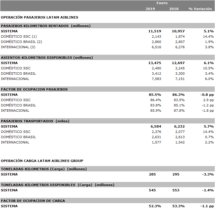Click the Toneladas-Kilometros Disponibles (Carga) header

click(x=58, y=185)
